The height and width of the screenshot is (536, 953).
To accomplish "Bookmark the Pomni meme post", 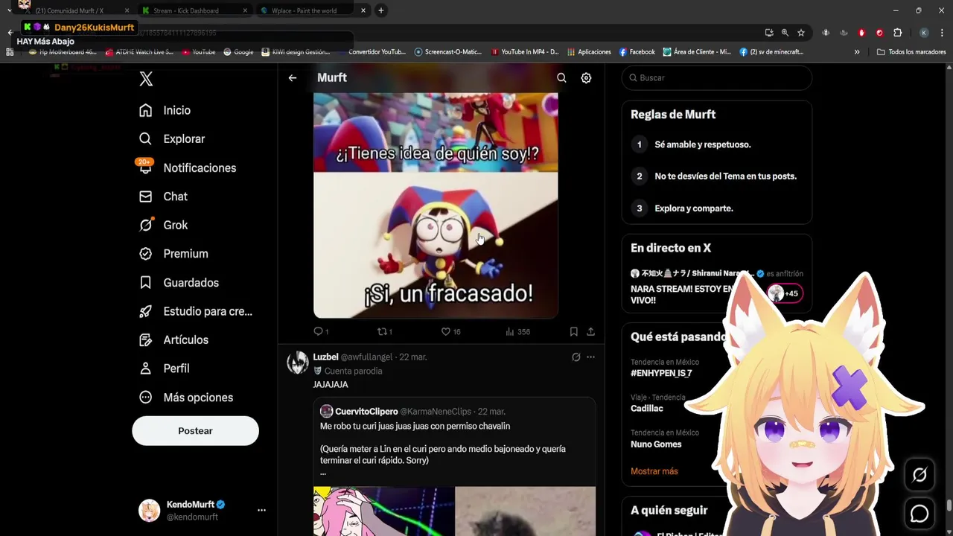I will pyautogui.click(x=573, y=331).
